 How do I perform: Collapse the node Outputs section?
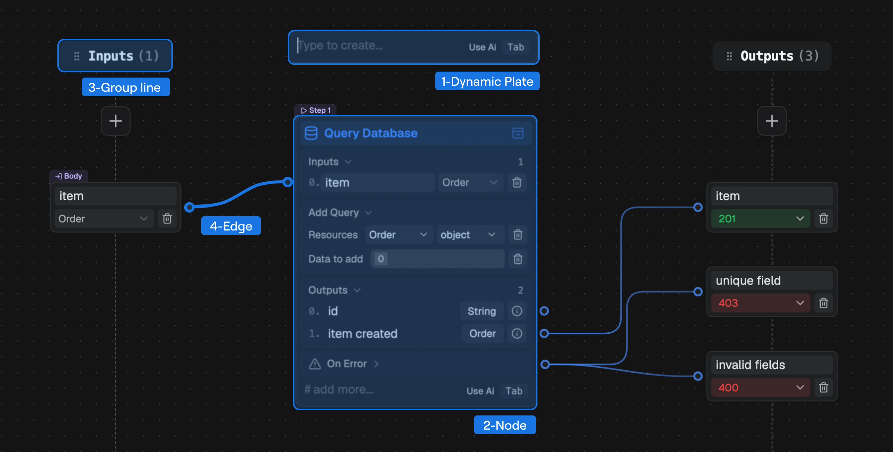click(357, 290)
